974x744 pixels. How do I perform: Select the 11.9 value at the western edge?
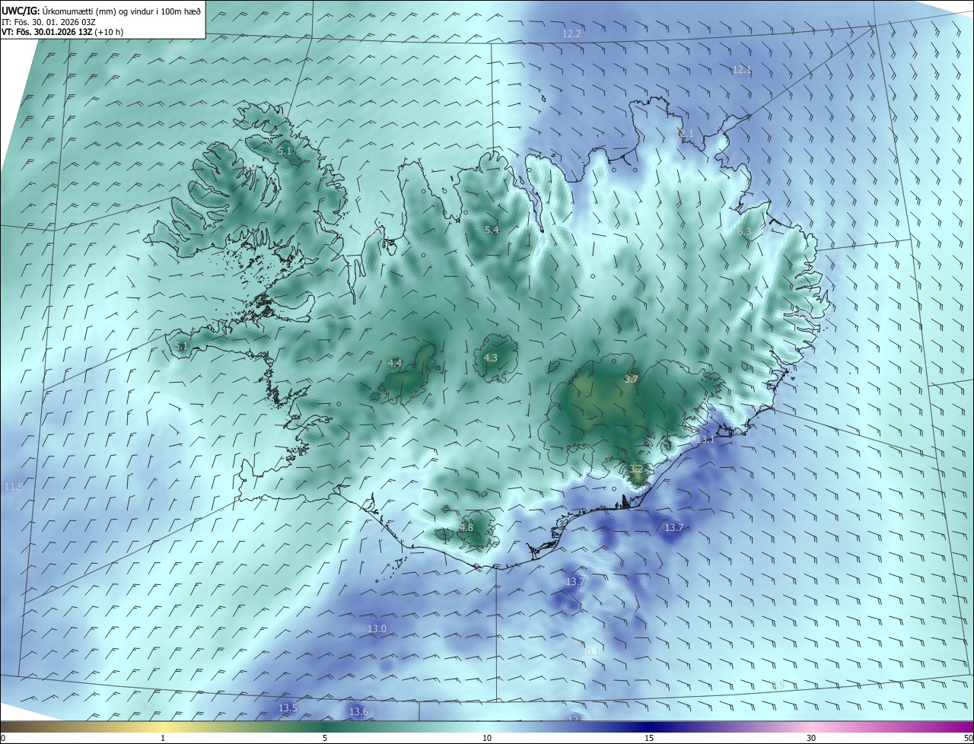tap(14, 486)
